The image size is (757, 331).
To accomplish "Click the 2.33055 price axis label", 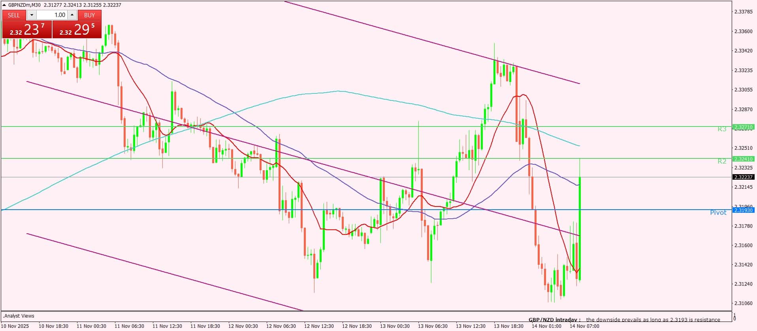I will (743, 89).
